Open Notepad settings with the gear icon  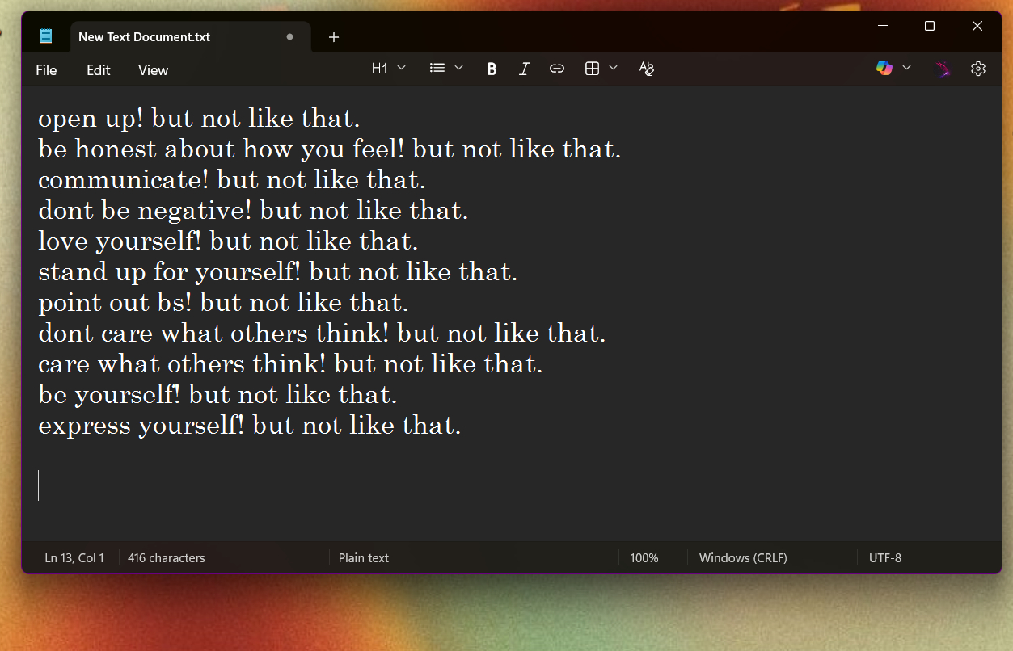click(978, 69)
